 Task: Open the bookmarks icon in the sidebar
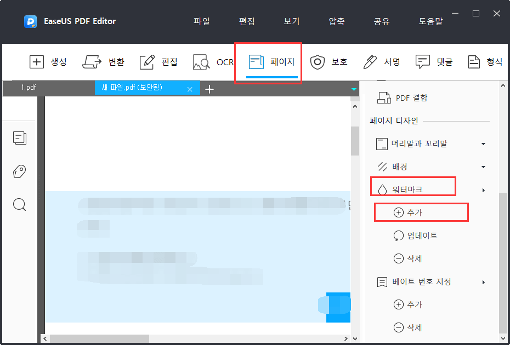click(x=19, y=171)
